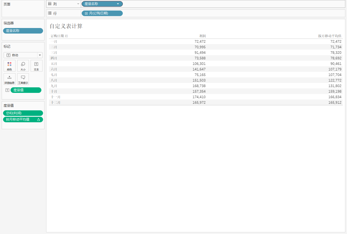Click the 按月移动平均值 column header
Screen dimensions: 347x234
(x=330, y=36)
